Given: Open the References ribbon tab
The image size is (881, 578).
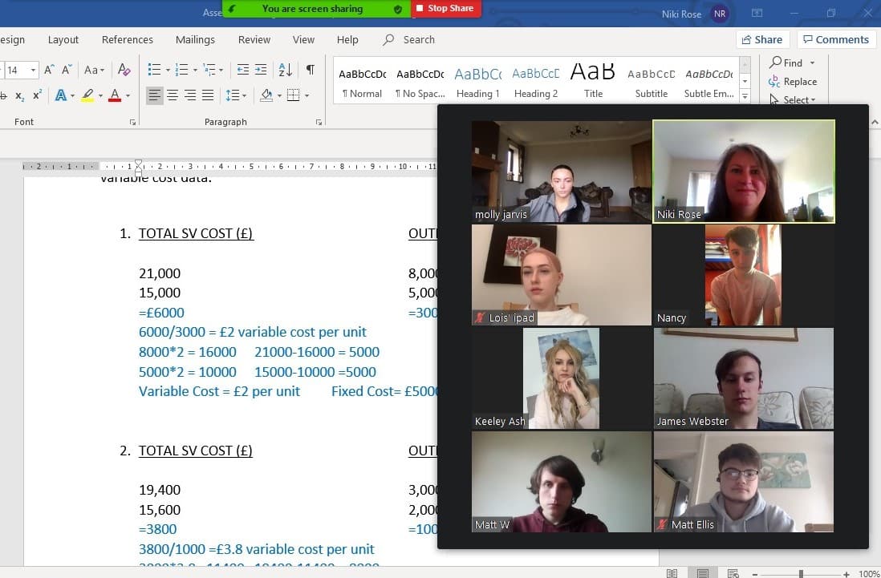Looking at the screenshot, I should [127, 40].
